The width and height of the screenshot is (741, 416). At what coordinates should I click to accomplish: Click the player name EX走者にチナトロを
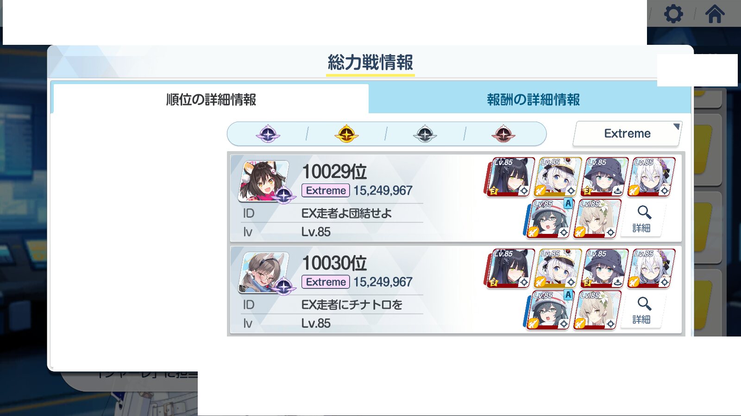tap(352, 305)
